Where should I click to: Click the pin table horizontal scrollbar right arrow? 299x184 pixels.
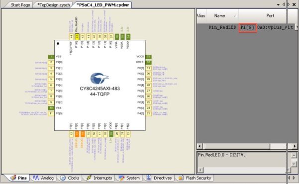295,146
